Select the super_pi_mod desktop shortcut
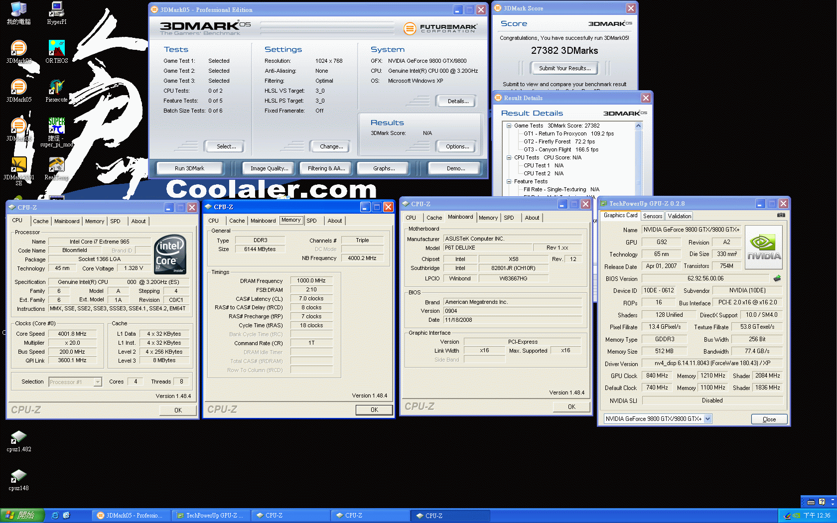 56,127
